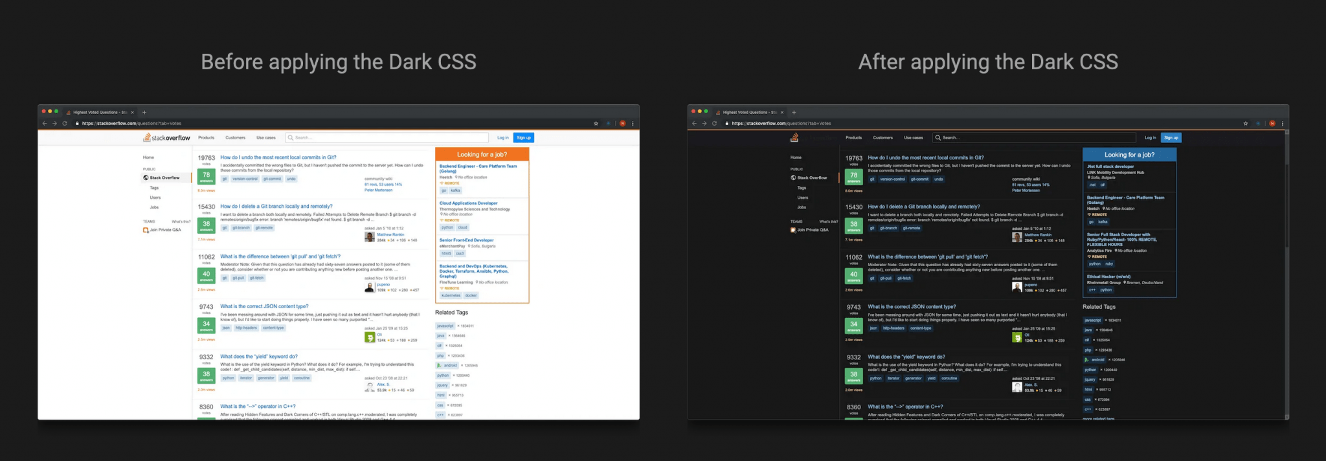Click Sign up button in dark-themed page

(x=1171, y=138)
